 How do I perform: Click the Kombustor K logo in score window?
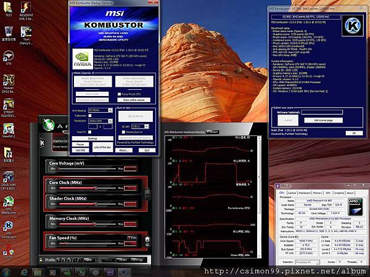coord(353,25)
